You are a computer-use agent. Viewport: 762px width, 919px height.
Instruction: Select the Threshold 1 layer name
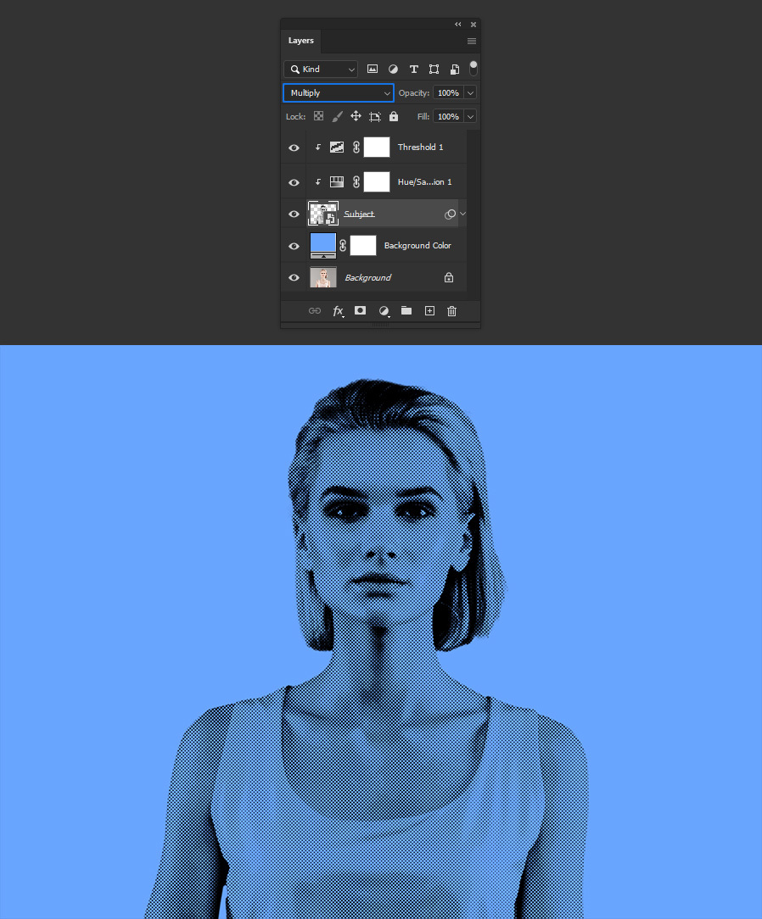point(421,148)
